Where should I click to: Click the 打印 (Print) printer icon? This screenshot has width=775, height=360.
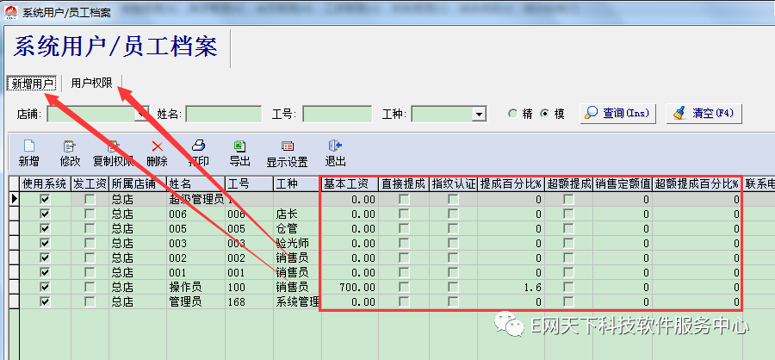(x=198, y=146)
